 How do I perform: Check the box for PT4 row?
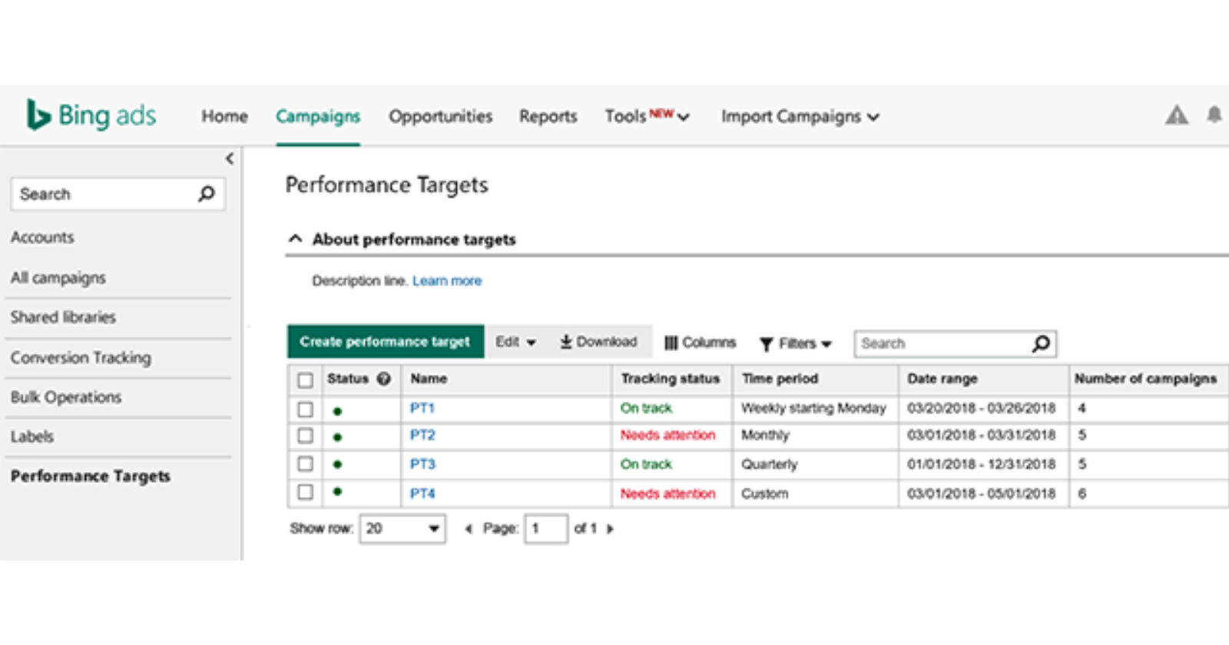[x=305, y=491]
